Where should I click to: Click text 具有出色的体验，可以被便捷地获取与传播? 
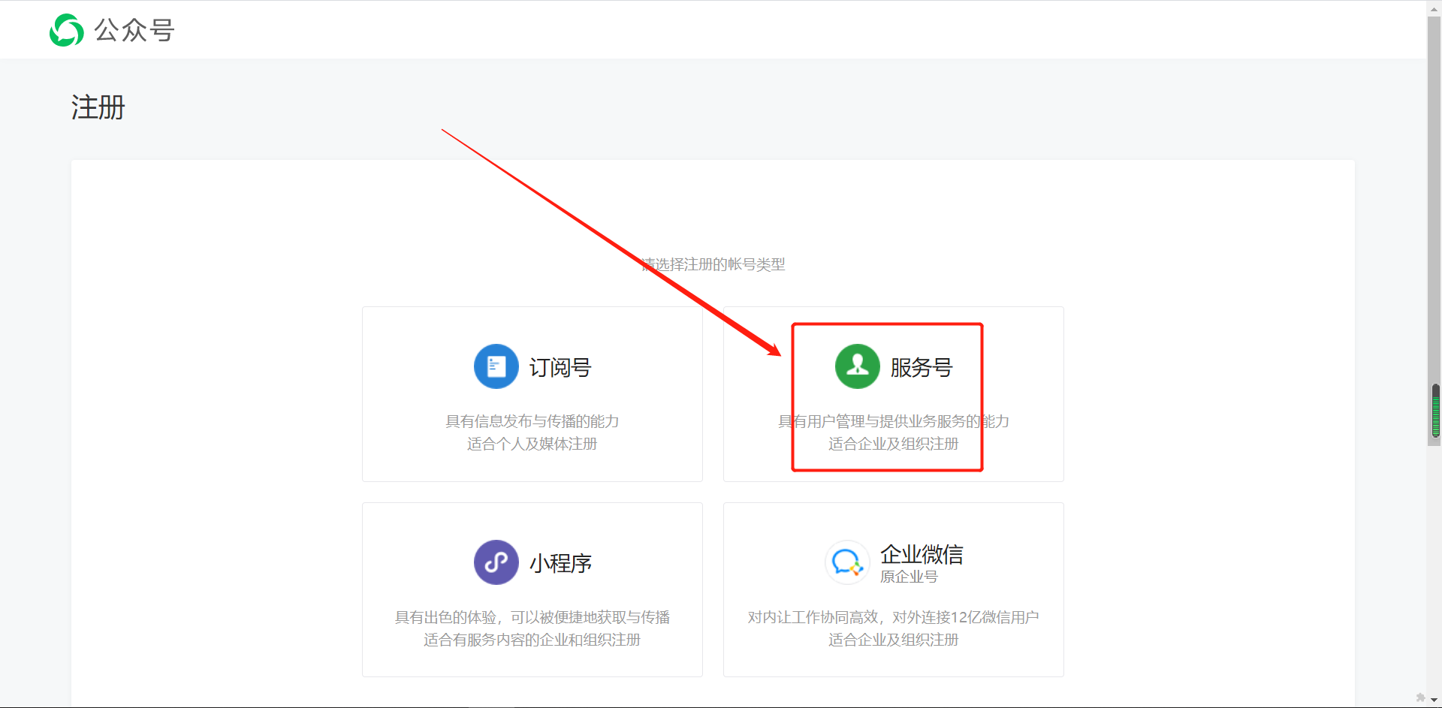(x=532, y=617)
